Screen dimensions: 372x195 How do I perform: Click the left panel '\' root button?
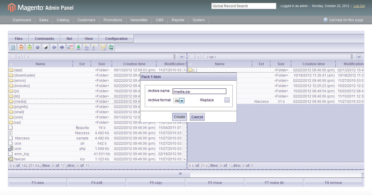coord(19,57)
